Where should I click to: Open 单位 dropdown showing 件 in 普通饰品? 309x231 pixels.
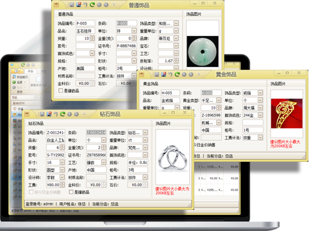coord(134,31)
